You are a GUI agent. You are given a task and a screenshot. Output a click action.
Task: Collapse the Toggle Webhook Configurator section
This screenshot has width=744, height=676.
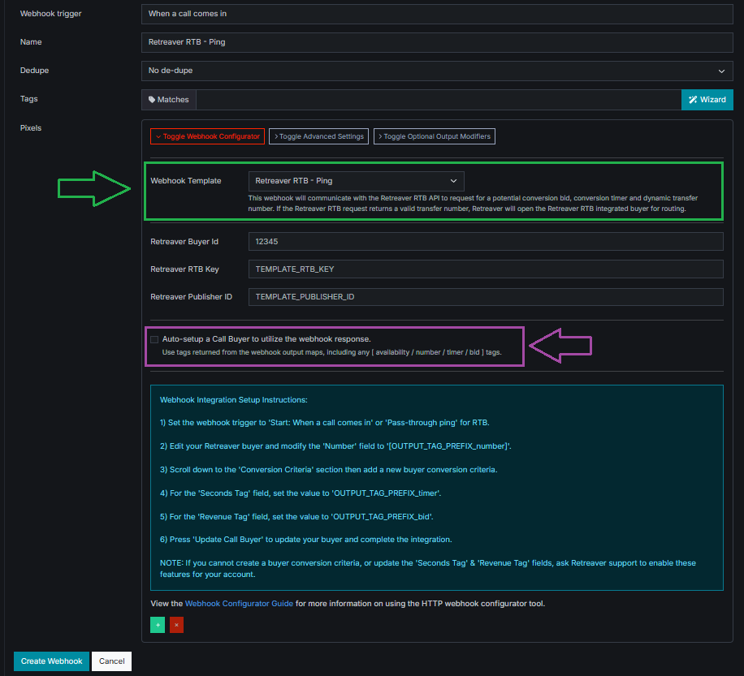point(208,136)
